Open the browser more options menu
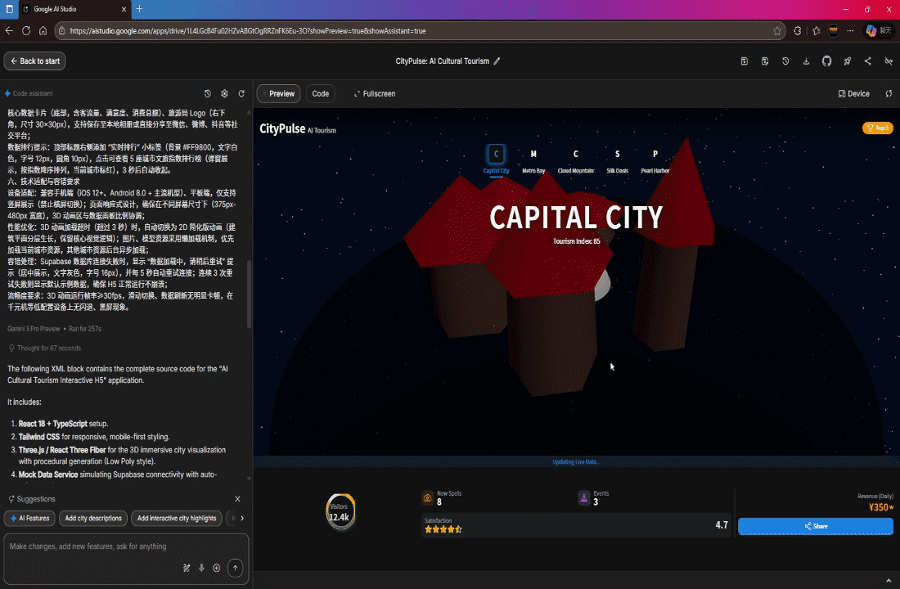The height and width of the screenshot is (589, 900). pos(851,31)
